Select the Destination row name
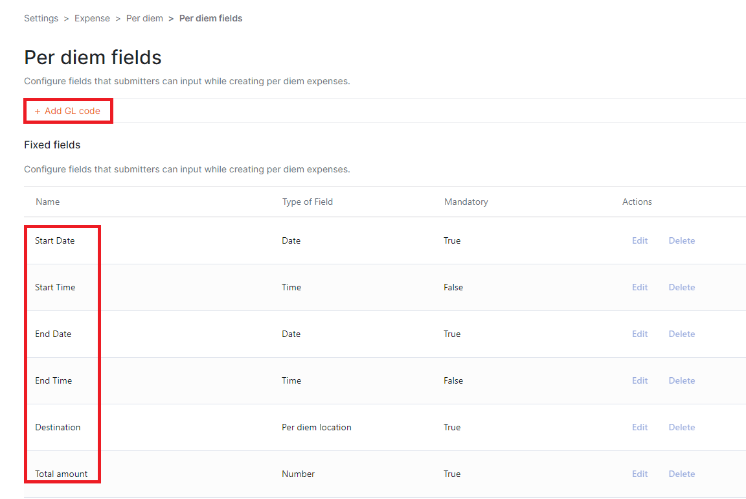 (x=58, y=427)
